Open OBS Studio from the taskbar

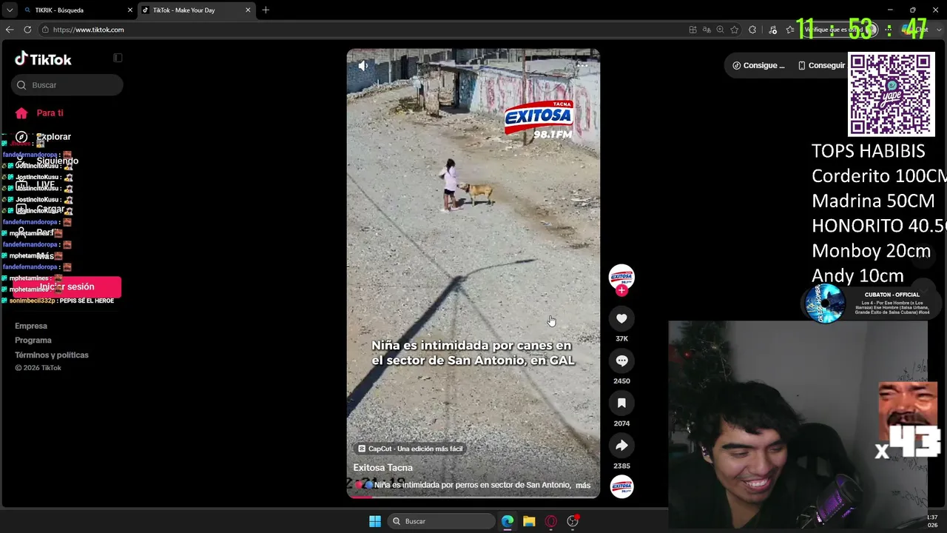[x=573, y=521]
